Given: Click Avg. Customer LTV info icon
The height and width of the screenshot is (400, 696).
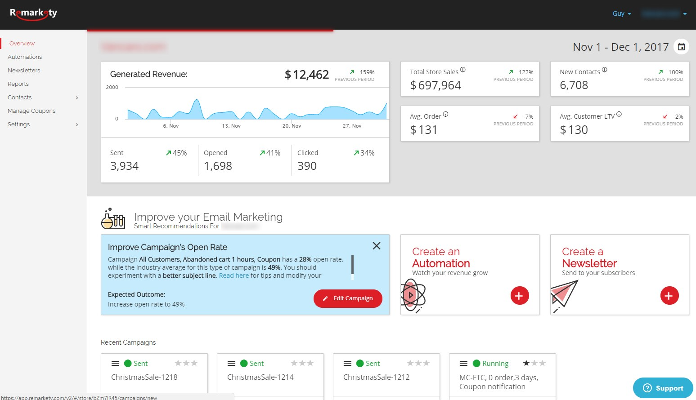Looking at the screenshot, I should [619, 114].
